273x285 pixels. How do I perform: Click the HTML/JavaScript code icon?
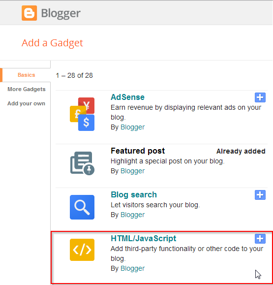point(82,250)
